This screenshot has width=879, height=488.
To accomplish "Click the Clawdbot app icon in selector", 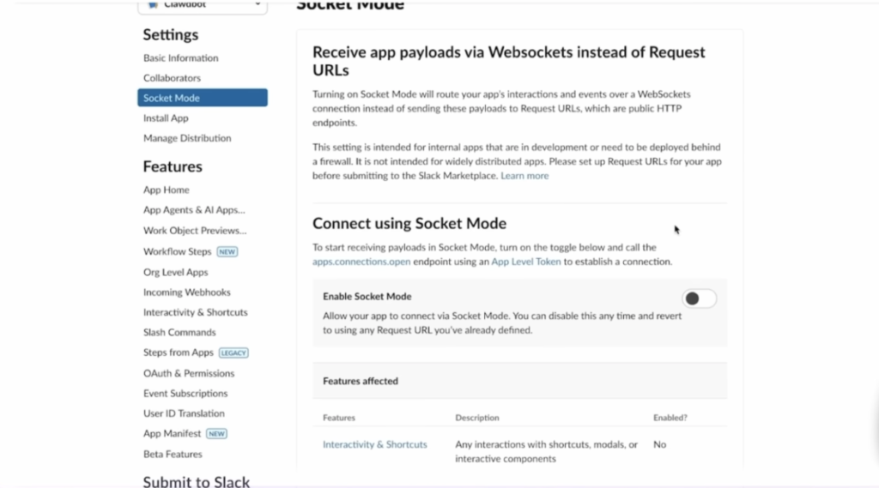I will tap(153, 4).
